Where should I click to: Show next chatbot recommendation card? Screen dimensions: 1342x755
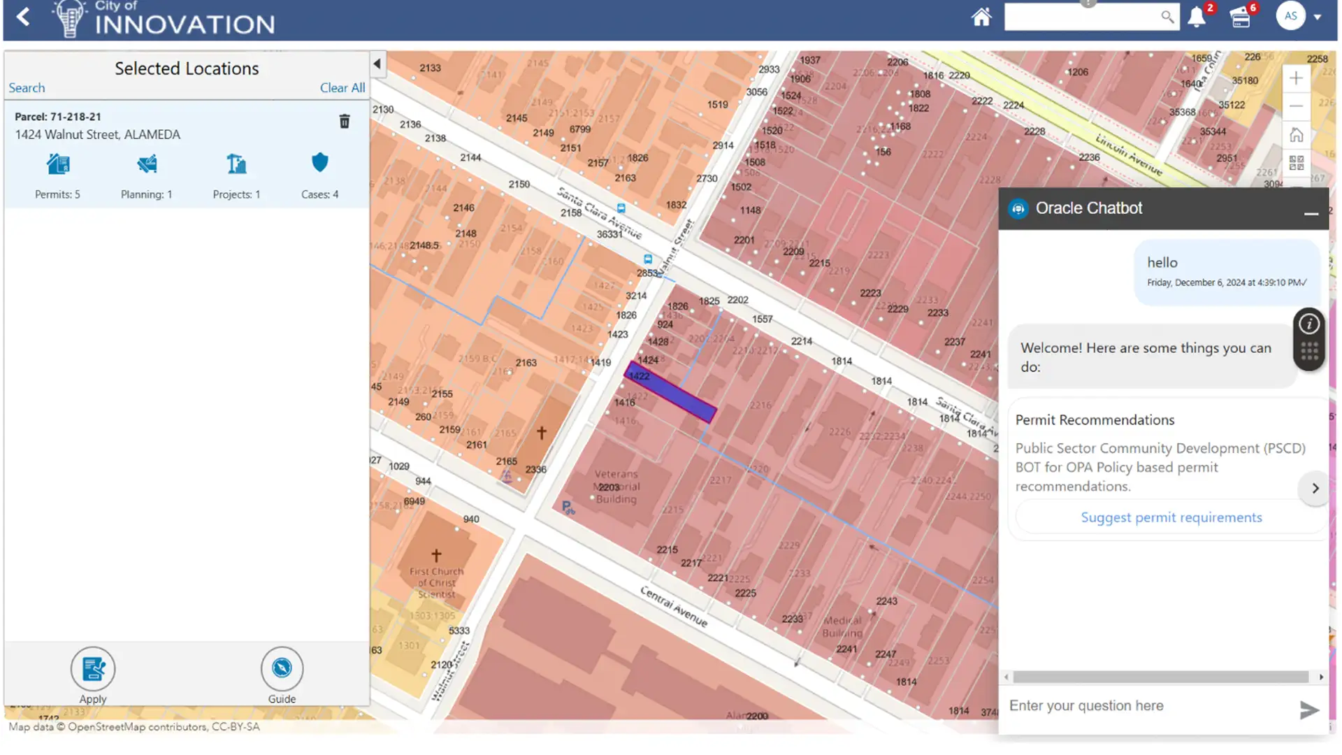(x=1315, y=488)
